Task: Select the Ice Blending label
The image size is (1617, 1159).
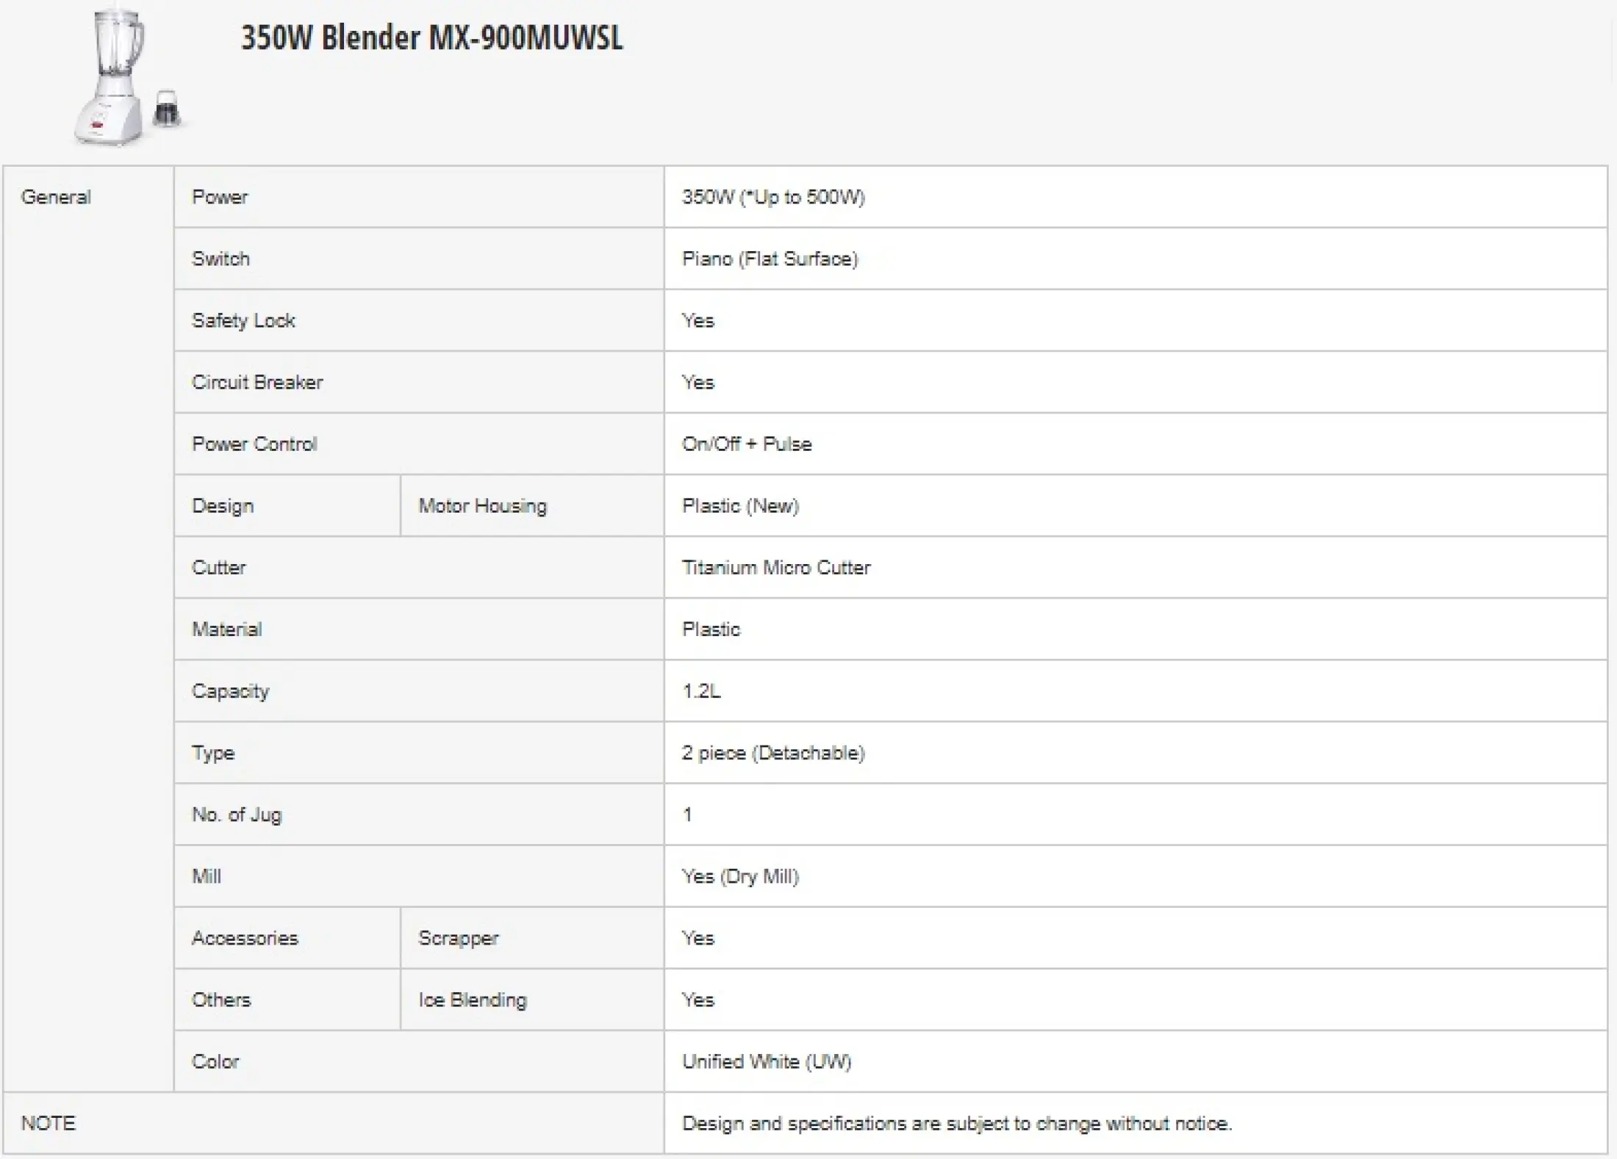Action: (x=473, y=1000)
